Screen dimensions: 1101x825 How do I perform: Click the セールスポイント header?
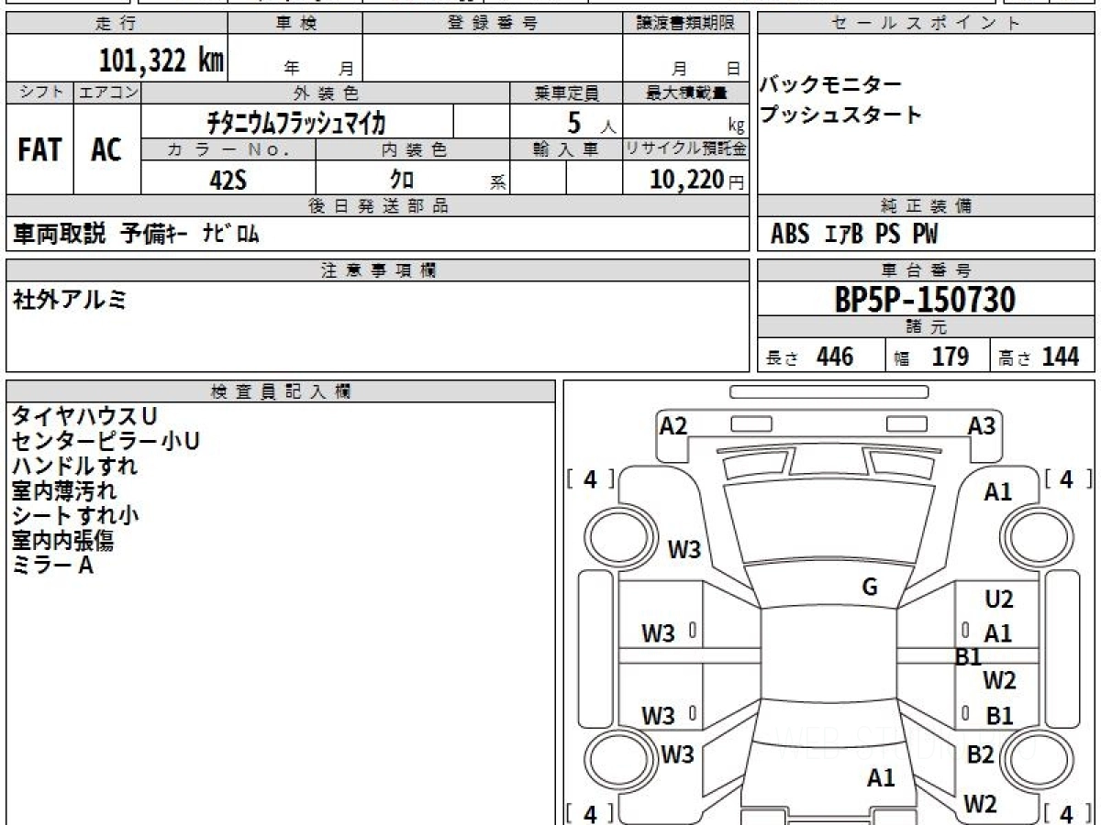926,24
